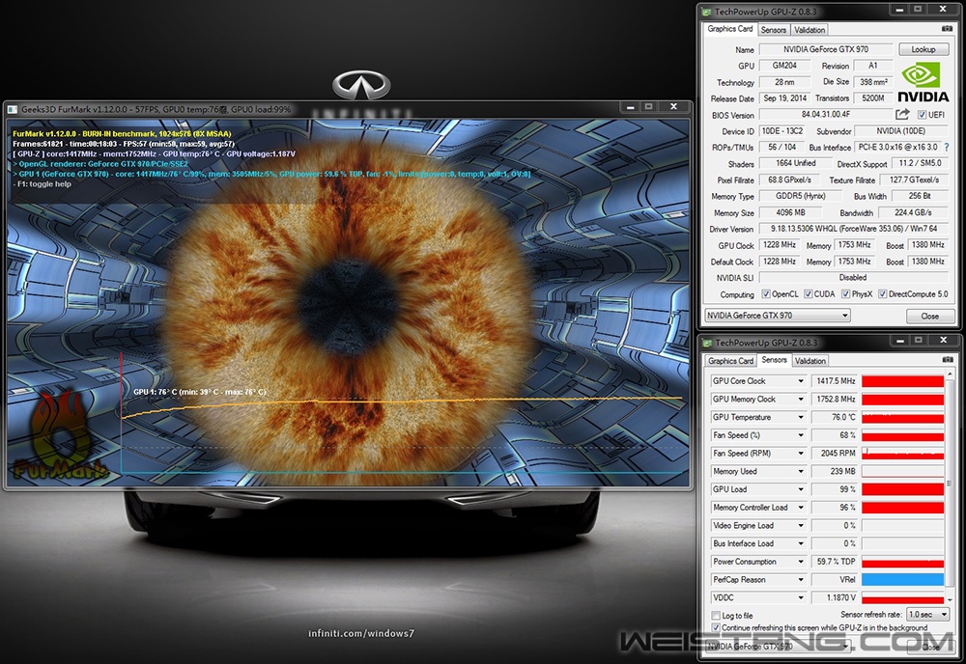966x664 pixels.
Task: Open the GPU Load sensor dropdown
Action: click(801, 489)
